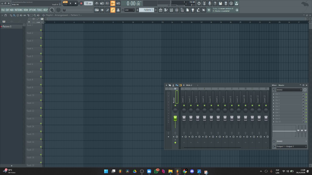The image size is (312, 175).
Task: Open the OPTIONS menu
Action: (x=32, y=10)
